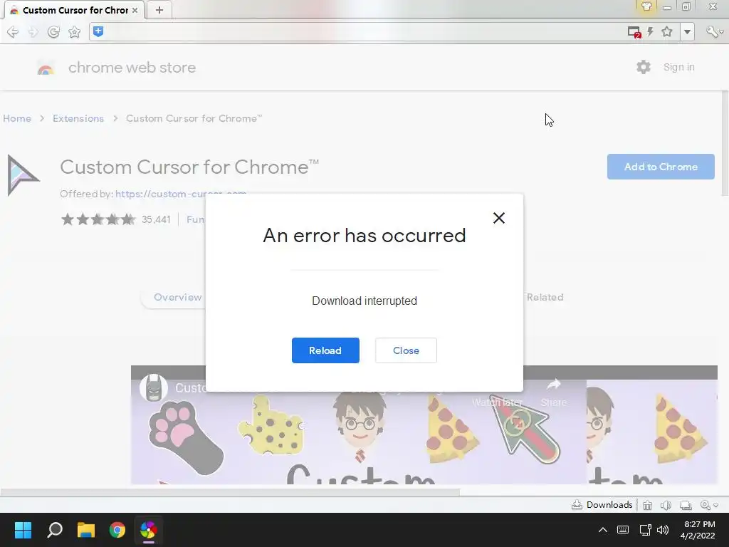The image size is (729, 547).
Task: Click the volume icon in the system tray
Action: click(663, 530)
